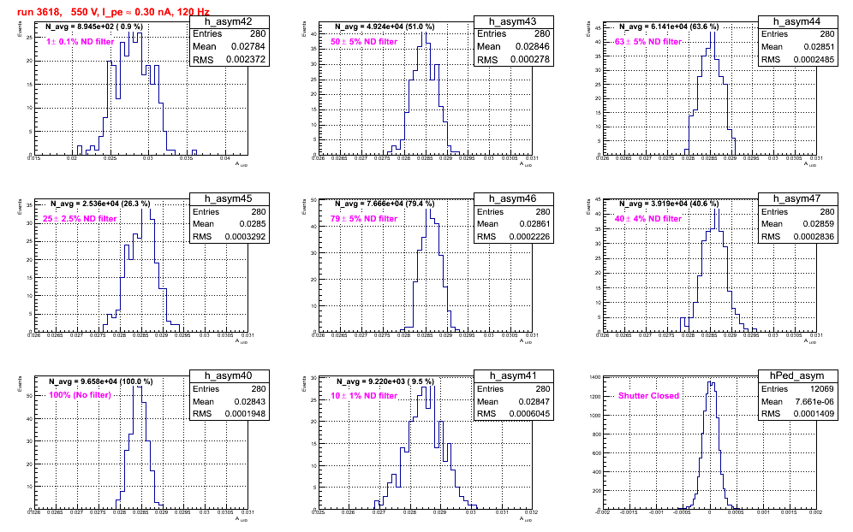Click the '25± 2.5% ND filter' label
Image resolution: width=853 pixels, height=532 pixels.
80,218
